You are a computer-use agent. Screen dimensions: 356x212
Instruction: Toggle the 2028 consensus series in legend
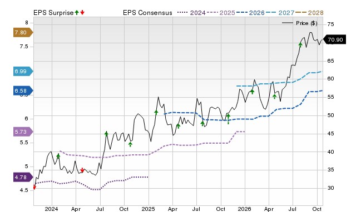coord(309,13)
